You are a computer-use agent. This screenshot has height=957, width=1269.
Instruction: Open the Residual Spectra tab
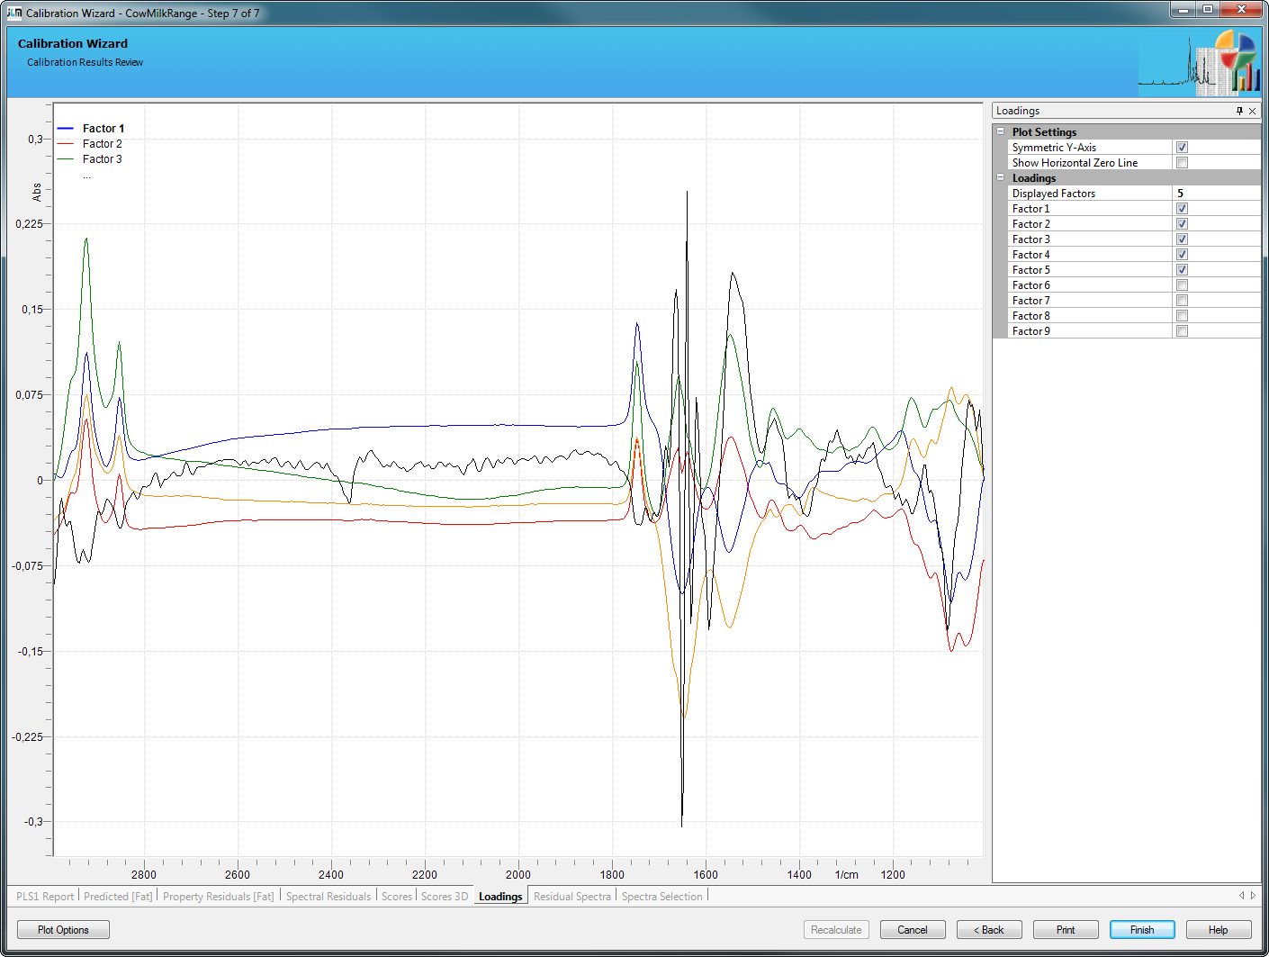click(x=571, y=897)
